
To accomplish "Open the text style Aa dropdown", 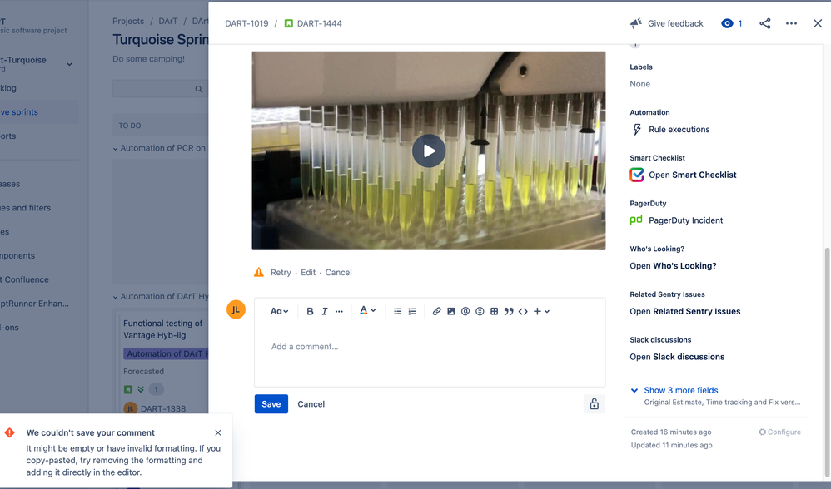I will click(279, 311).
